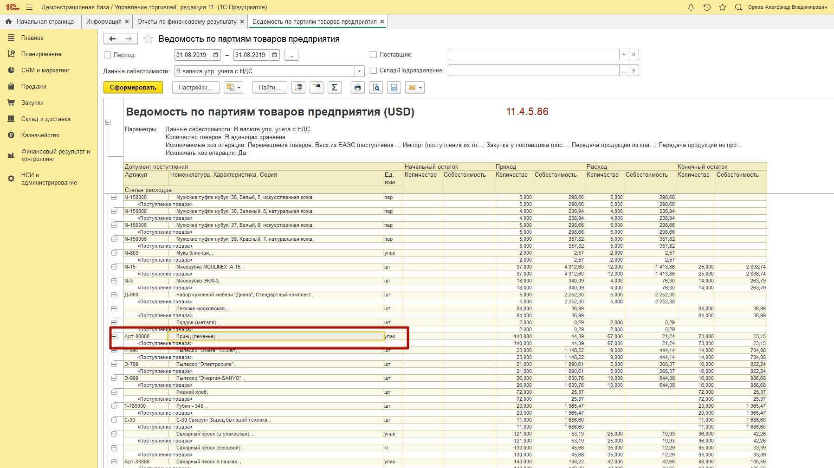Open print preview icon
This screenshot has height=468, width=834.
[376, 87]
